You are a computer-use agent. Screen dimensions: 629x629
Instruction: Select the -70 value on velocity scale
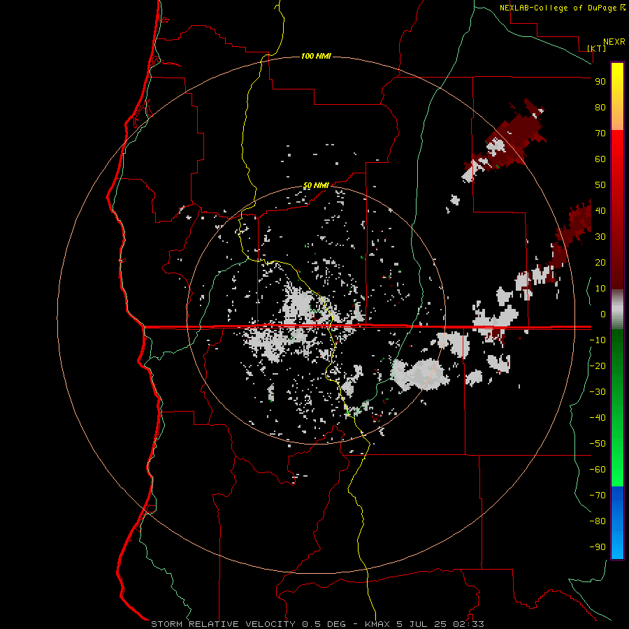coord(598,495)
